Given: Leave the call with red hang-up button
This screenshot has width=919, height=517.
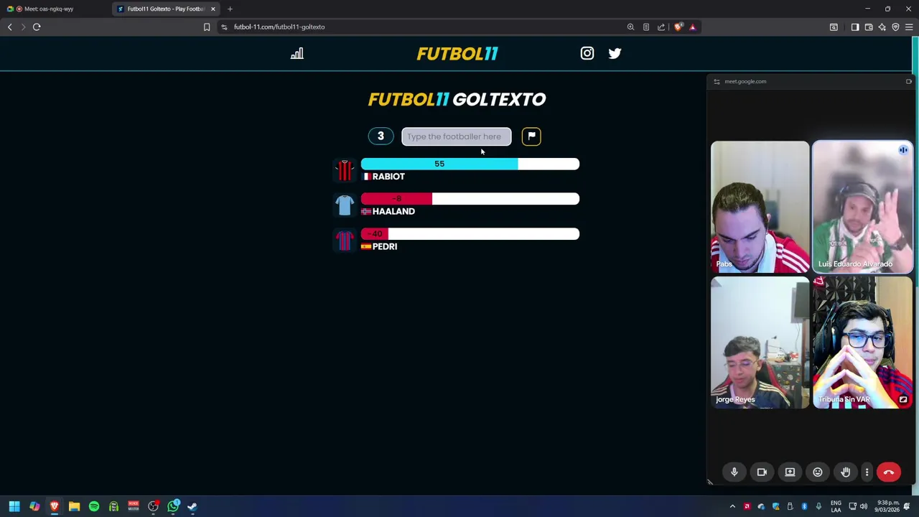Looking at the screenshot, I should (889, 472).
